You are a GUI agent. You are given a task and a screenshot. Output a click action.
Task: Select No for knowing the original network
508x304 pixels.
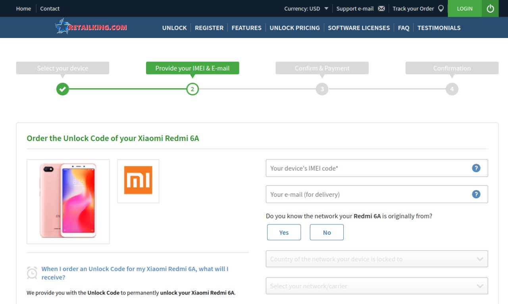click(327, 232)
